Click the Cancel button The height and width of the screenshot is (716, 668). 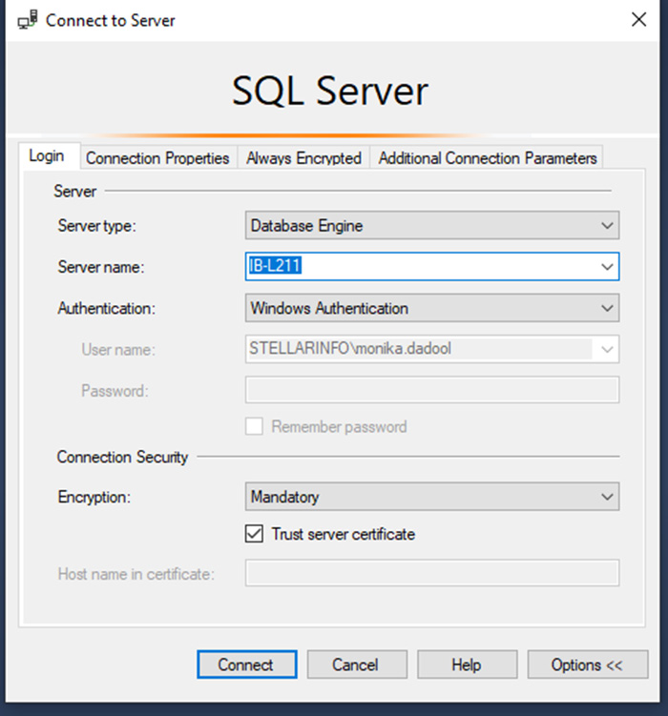(357, 665)
